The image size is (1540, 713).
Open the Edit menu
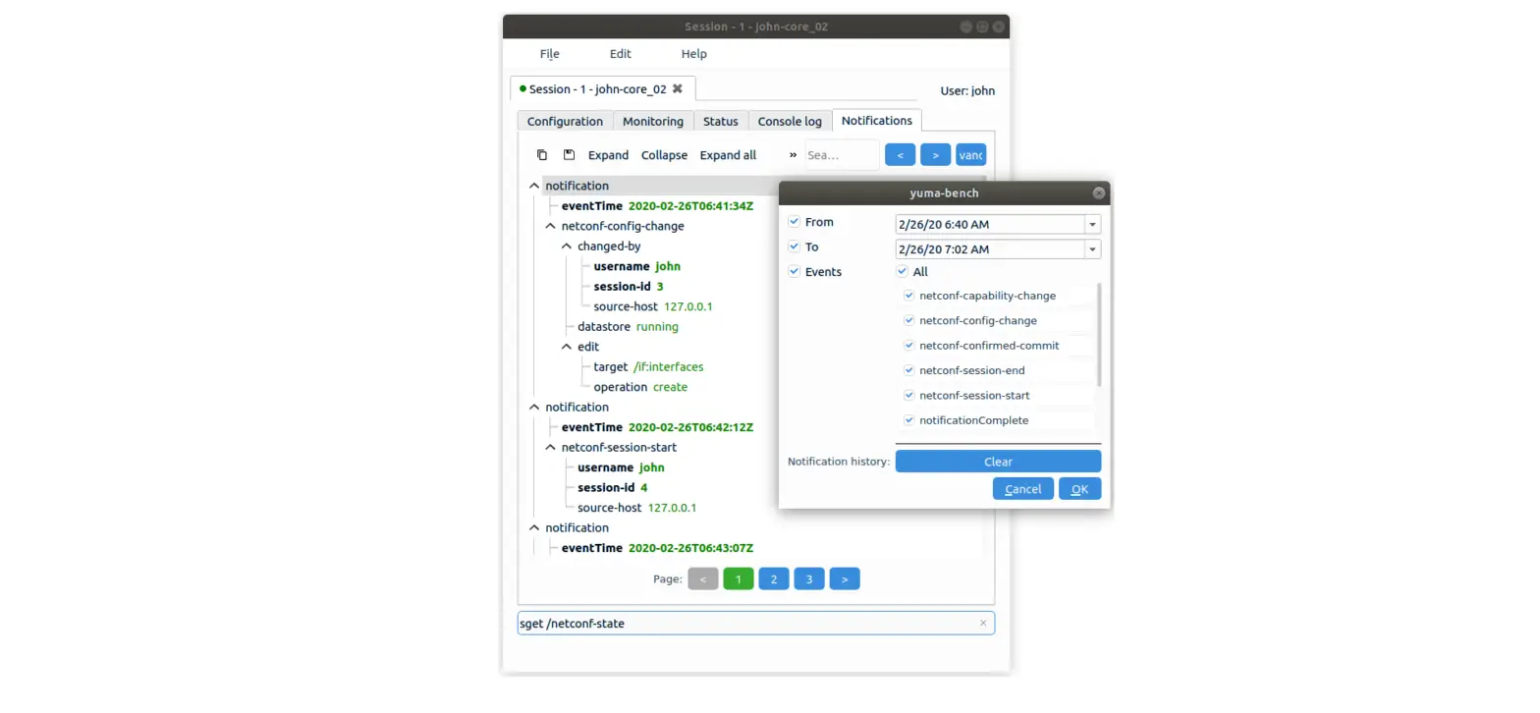[620, 54]
